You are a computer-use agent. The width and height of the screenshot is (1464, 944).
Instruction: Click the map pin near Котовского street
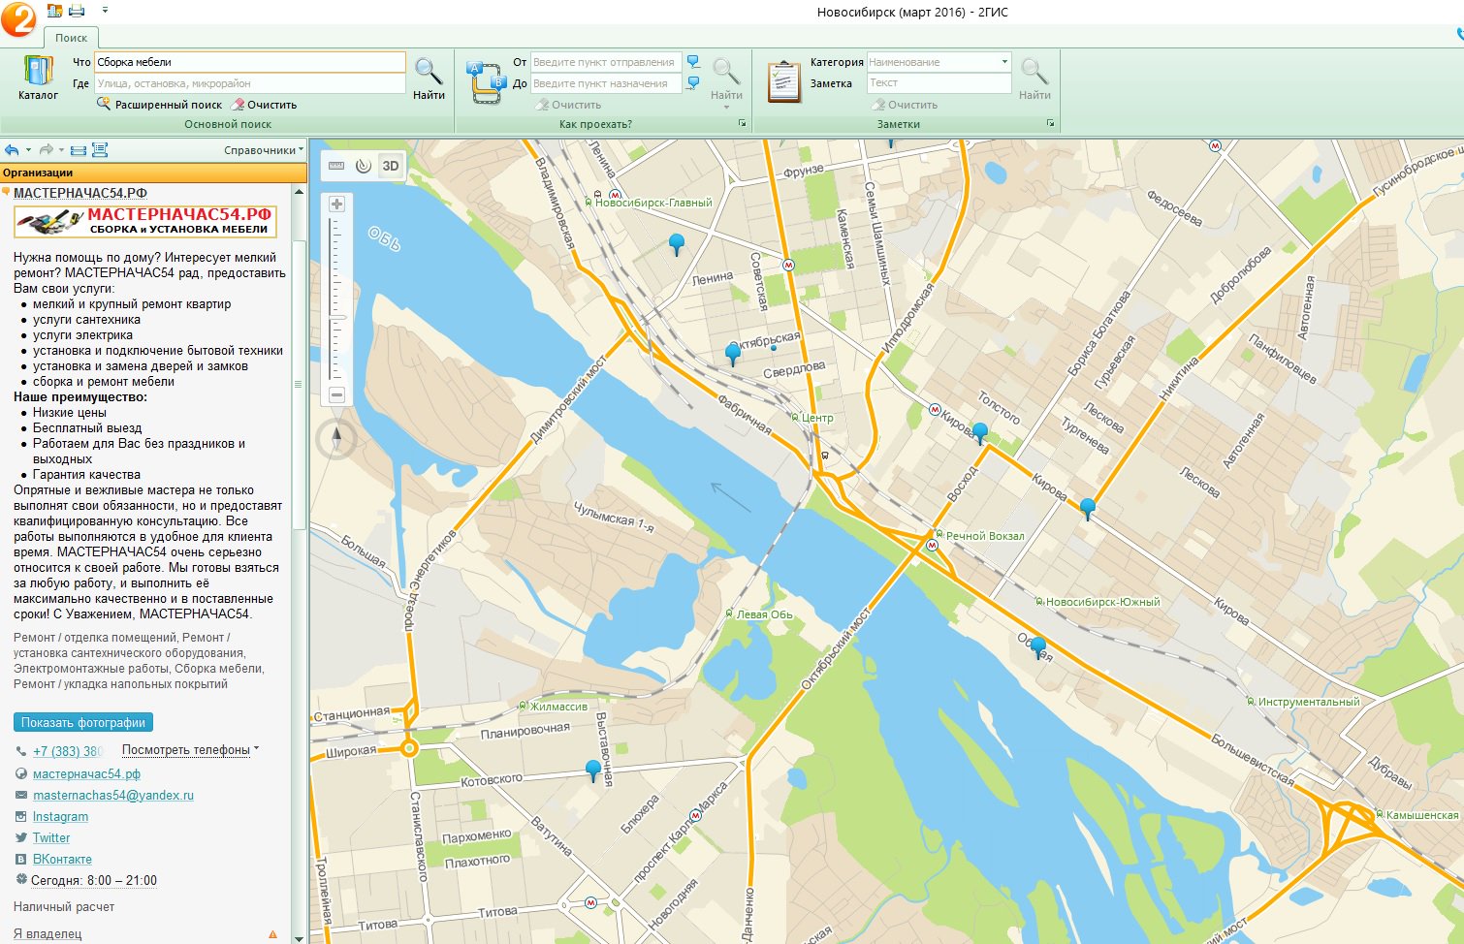tap(593, 771)
